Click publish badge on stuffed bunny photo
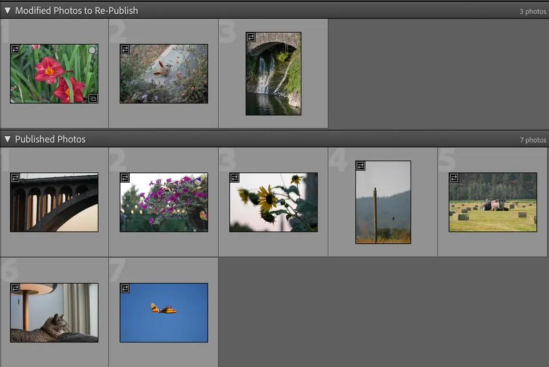Screen dimensions: 549x367 pyautogui.click(x=125, y=49)
